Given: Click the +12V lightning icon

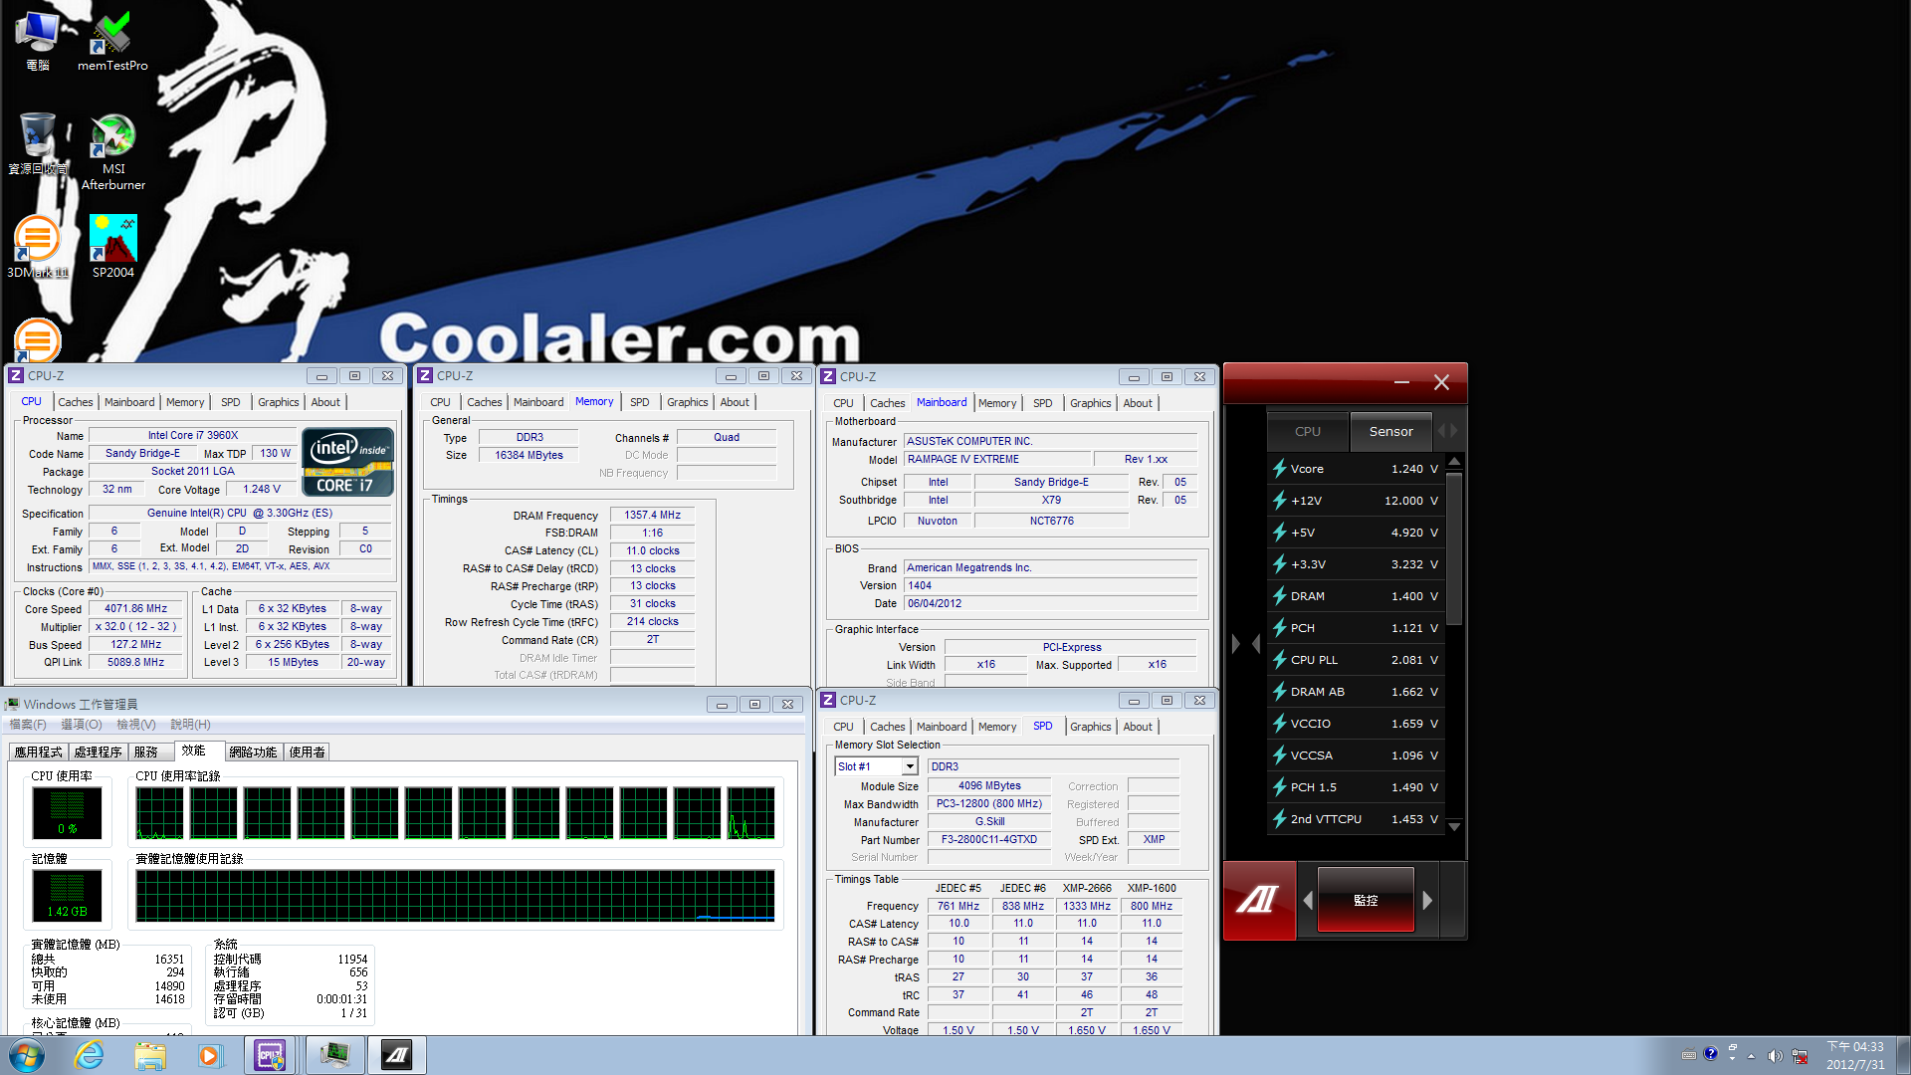Looking at the screenshot, I should coord(1279,501).
